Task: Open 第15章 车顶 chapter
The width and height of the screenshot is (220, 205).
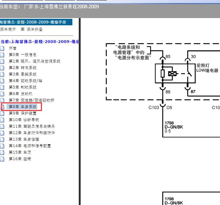Action: tap(20, 152)
